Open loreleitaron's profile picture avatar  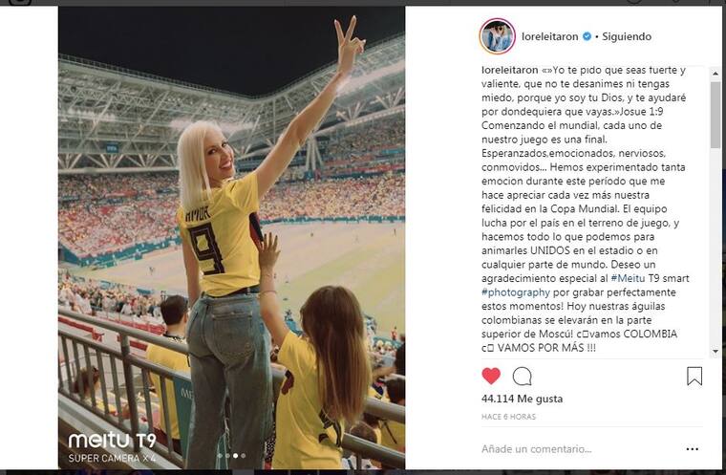497,36
